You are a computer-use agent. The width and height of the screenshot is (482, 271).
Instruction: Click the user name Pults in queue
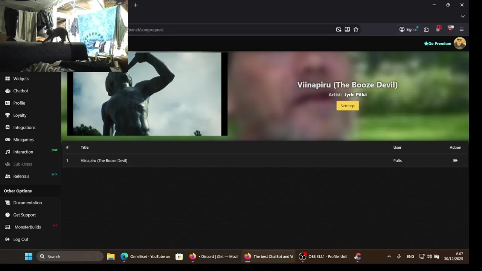(x=398, y=161)
